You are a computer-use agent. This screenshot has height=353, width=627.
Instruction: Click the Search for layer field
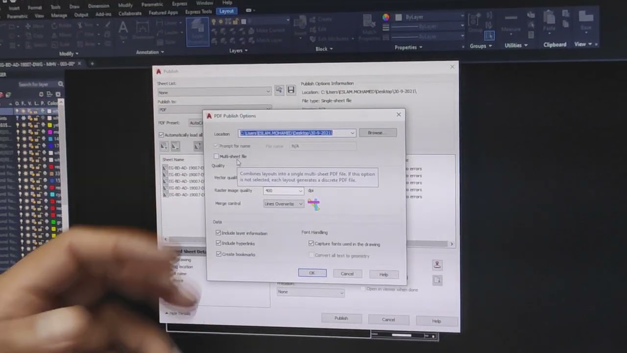point(37,84)
